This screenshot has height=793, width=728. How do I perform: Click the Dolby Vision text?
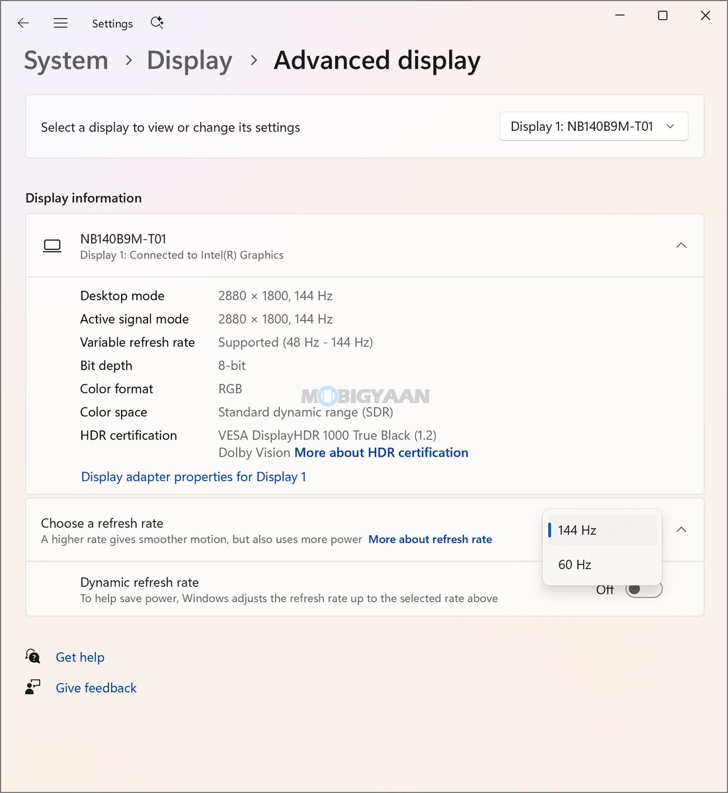point(254,453)
